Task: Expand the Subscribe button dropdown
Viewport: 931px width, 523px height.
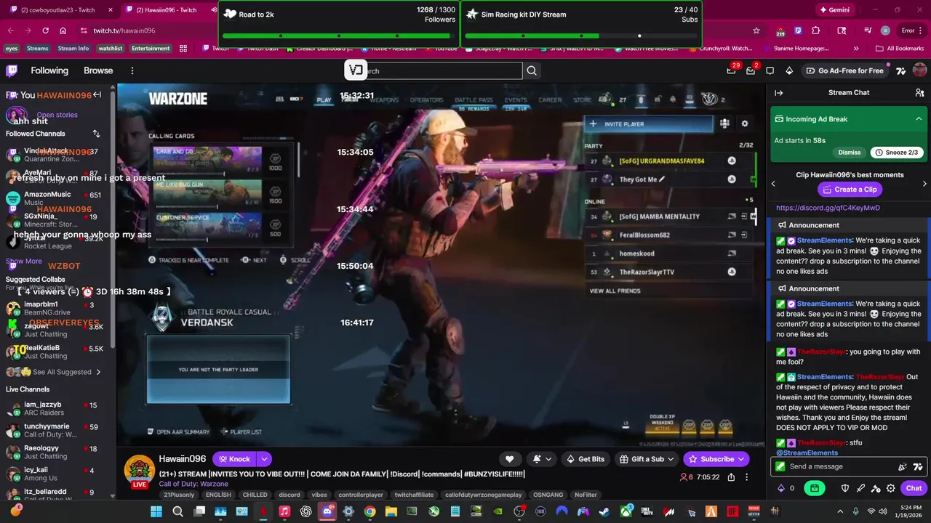Action: (741, 459)
